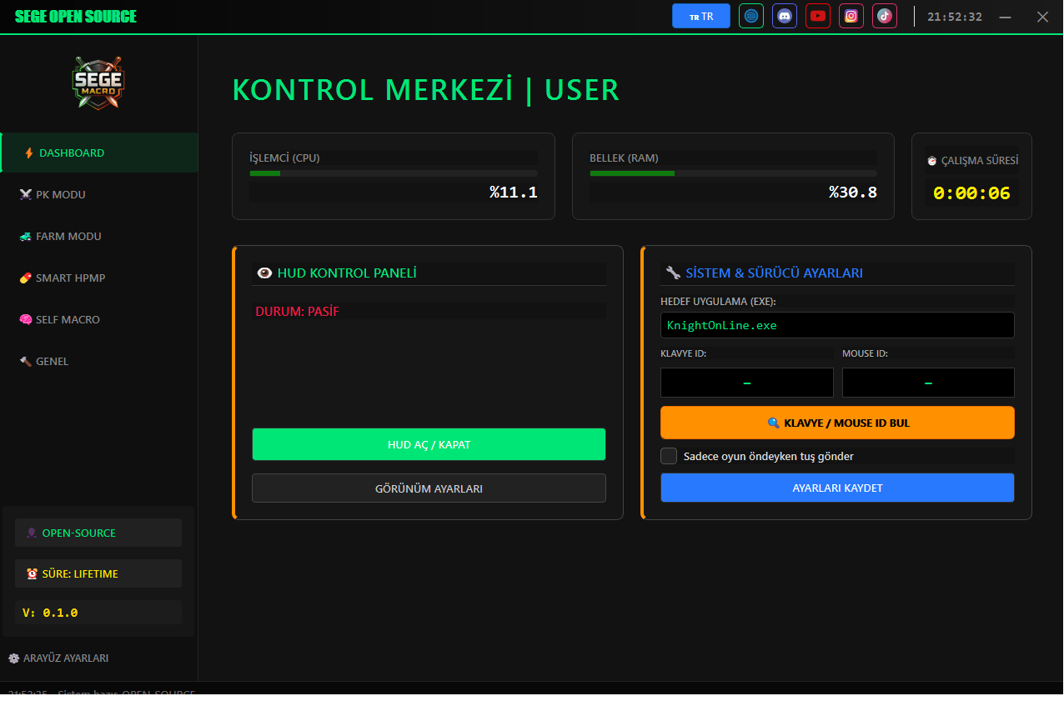
Task: Click Klavye / Mouse ID Bul button
Action: (x=837, y=423)
